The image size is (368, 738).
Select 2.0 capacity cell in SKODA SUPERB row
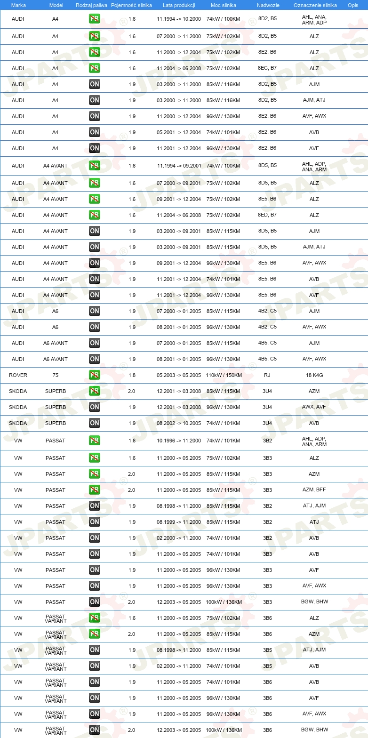132,391
